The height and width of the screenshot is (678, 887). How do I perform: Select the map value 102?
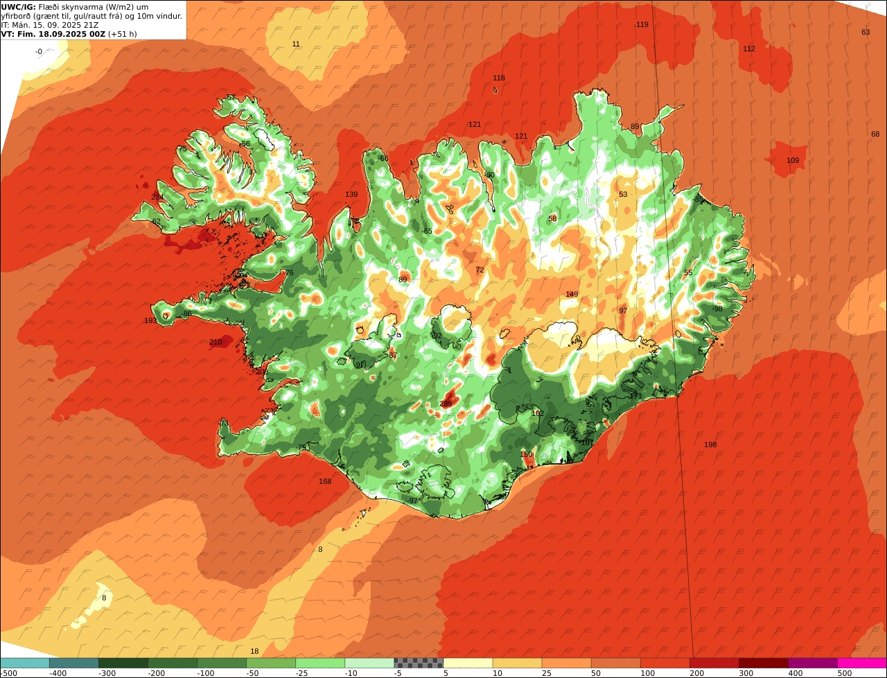tap(538, 412)
